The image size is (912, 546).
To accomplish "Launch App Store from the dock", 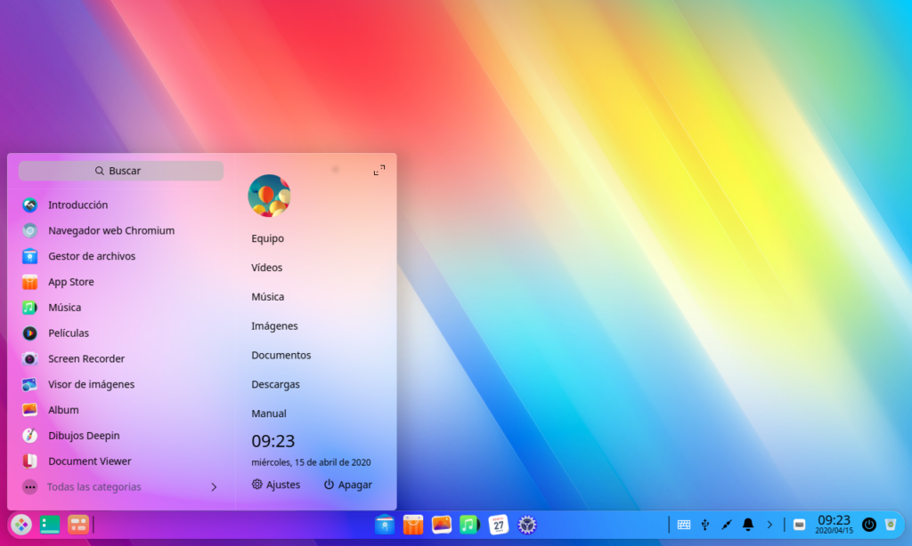I will click(413, 525).
